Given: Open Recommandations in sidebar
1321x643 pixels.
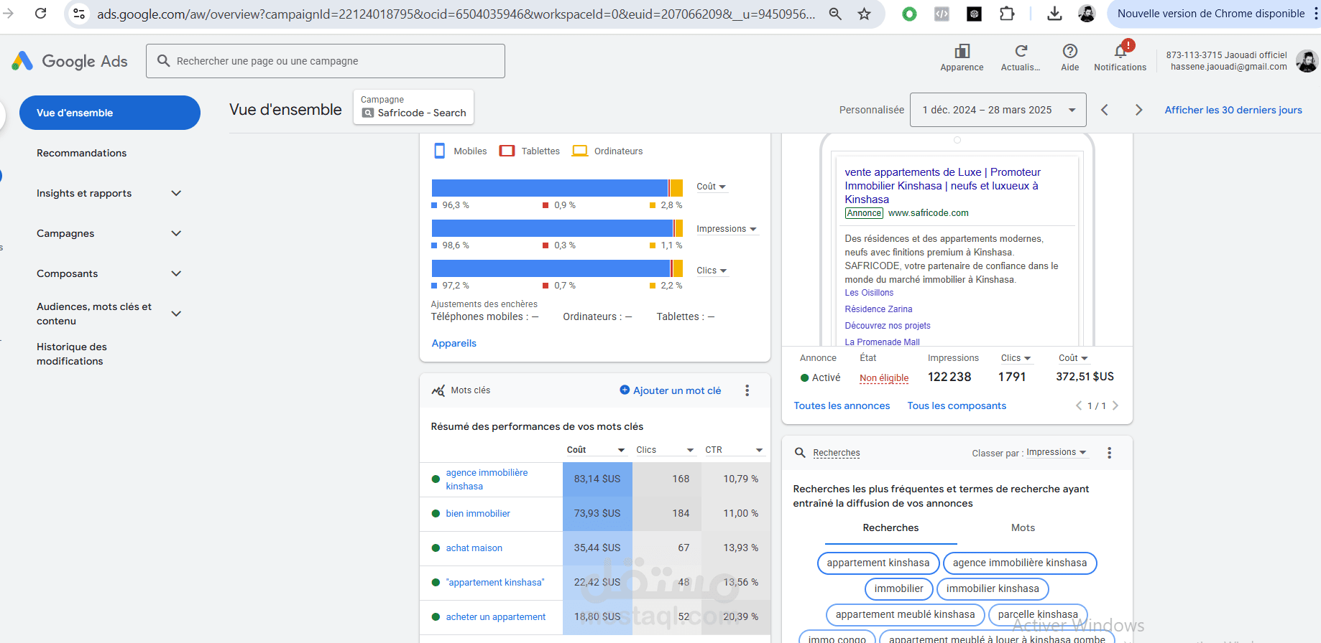Looking at the screenshot, I should click(81, 153).
